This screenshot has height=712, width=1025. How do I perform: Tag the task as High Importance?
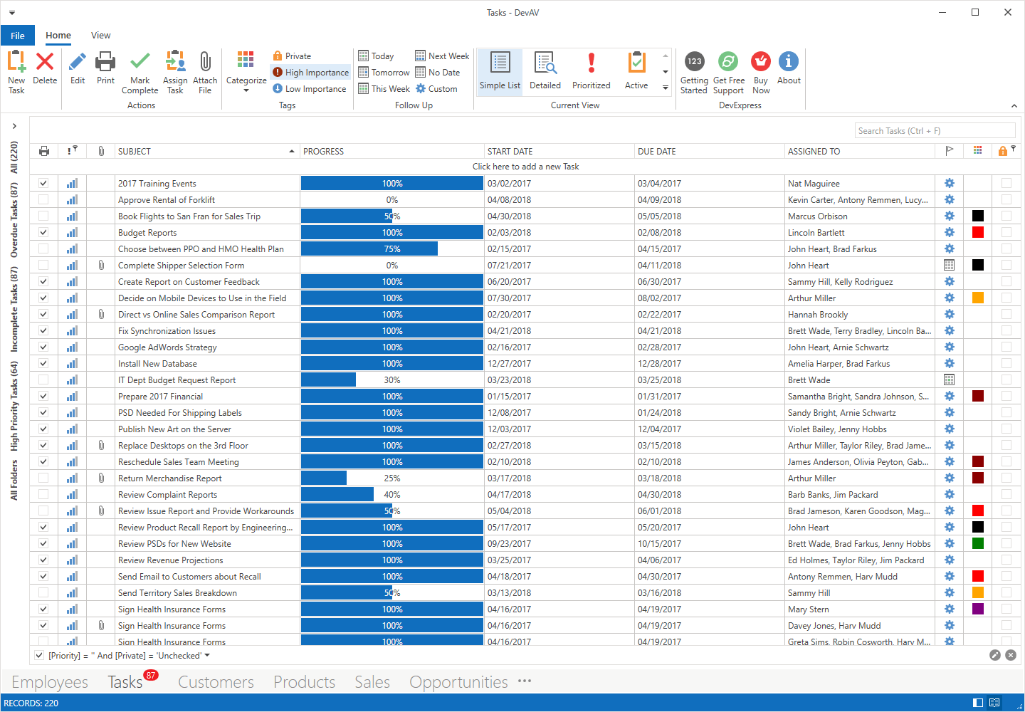pyautogui.click(x=310, y=72)
